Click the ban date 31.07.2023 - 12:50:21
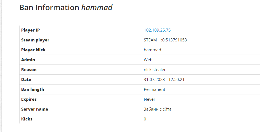260x132 pixels. tap(164, 80)
